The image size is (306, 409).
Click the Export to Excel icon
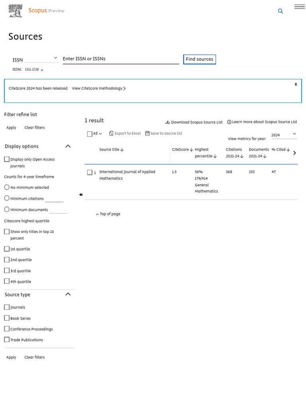(x=111, y=133)
